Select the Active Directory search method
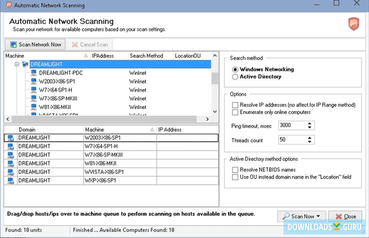The width and height of the screenshot is (369, 238). 235,76
